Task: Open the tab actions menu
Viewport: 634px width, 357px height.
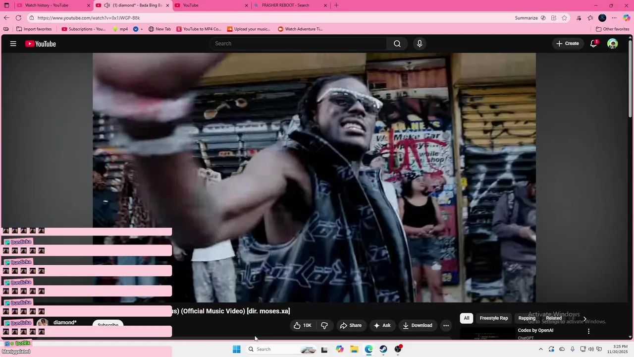Action: (x=6, y=5)
